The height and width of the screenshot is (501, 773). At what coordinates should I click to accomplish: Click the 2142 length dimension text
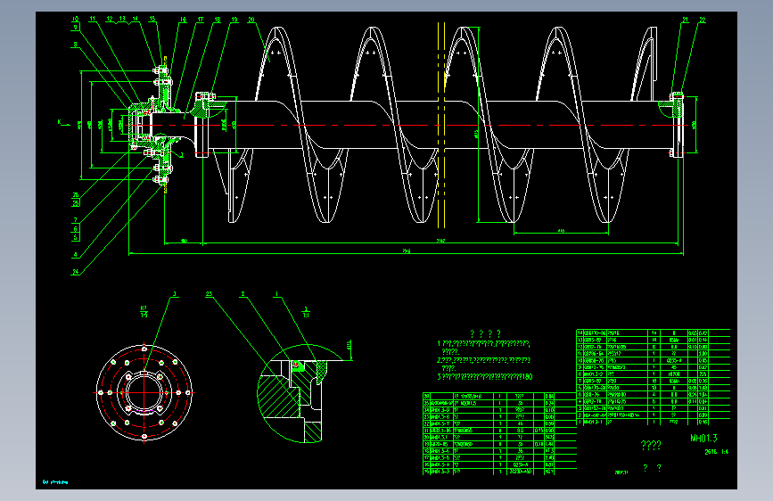coord(440,241)
